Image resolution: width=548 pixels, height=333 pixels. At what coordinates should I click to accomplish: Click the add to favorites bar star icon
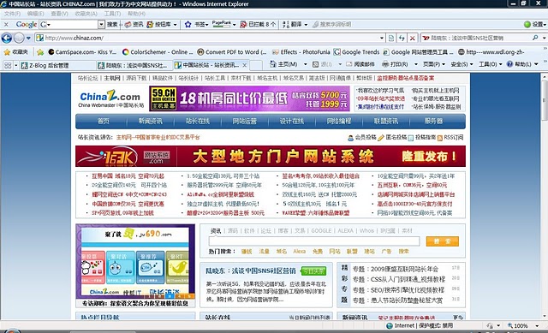point(40,52)
